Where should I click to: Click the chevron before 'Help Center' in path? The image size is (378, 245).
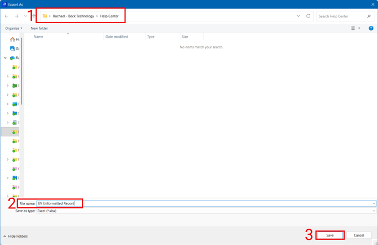point(97,16)
